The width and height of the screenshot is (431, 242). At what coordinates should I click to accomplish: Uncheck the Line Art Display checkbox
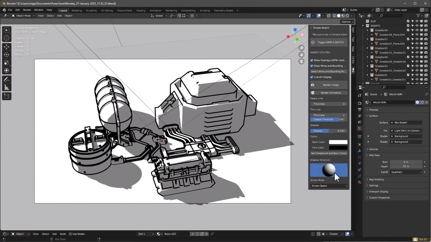[312, 77]
